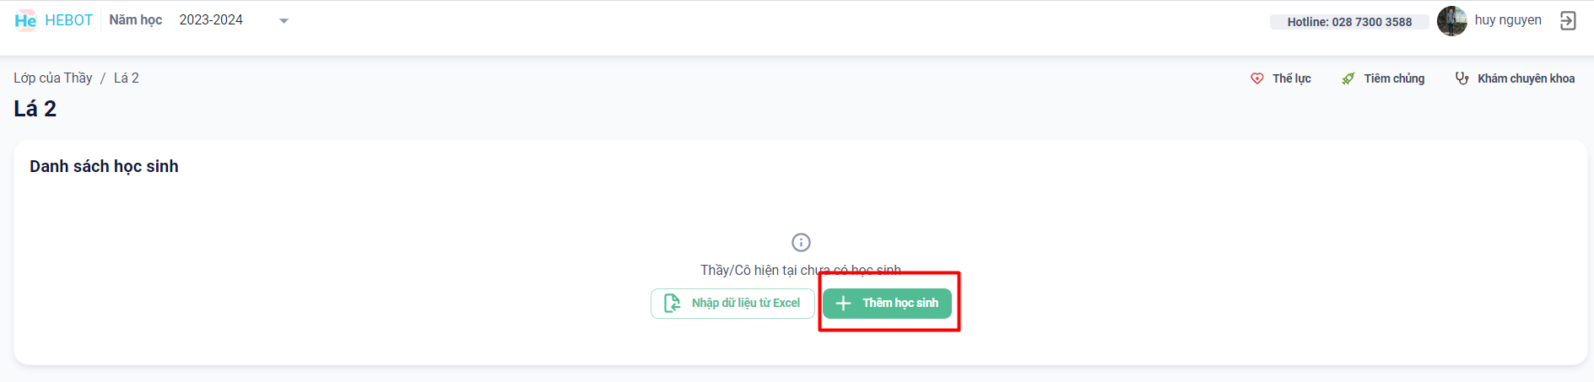Open the user avatar picture

[x=1451, y=21]
